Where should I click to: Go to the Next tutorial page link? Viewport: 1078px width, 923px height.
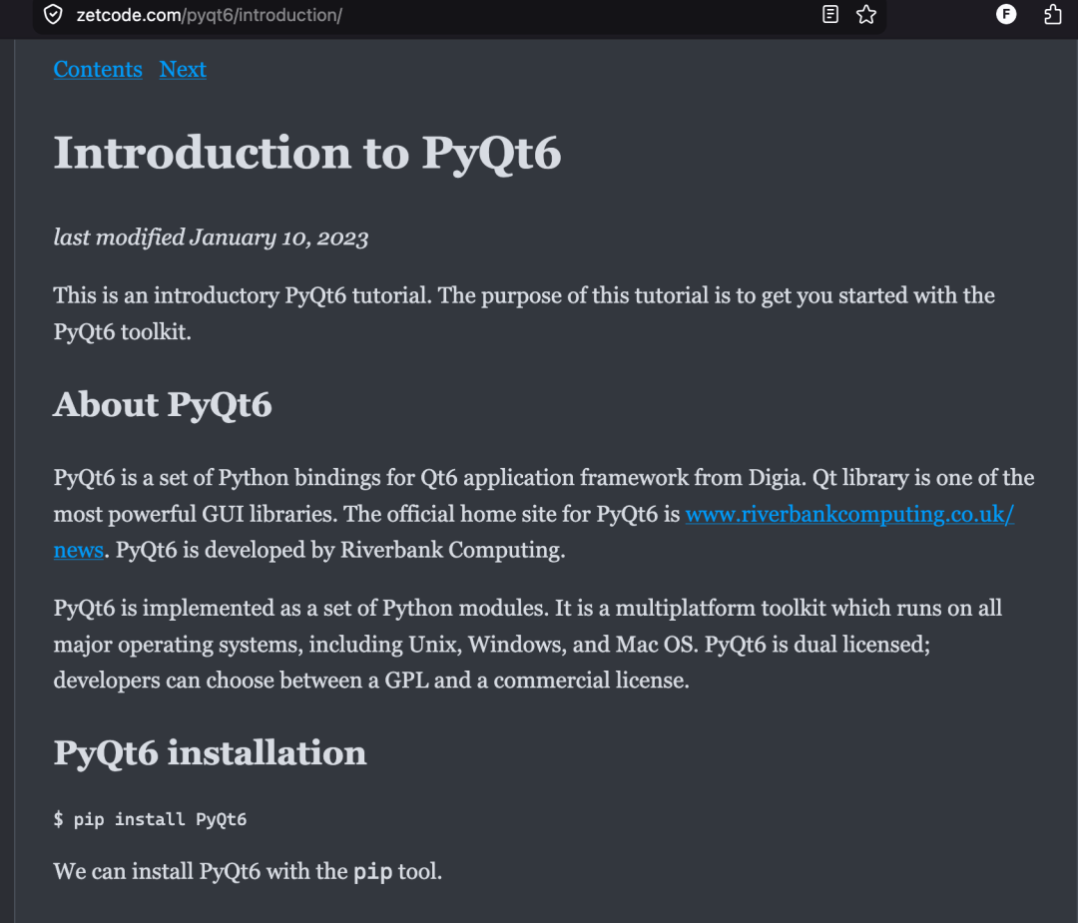pyautogui.click(x=183, y=70)
